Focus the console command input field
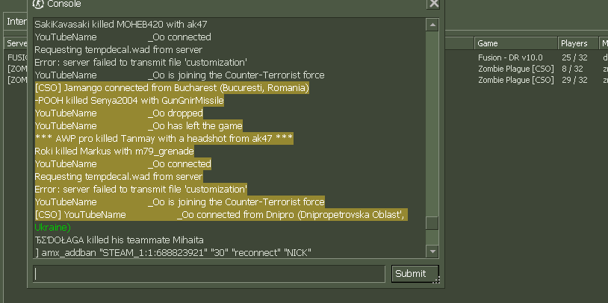 [x=211, y=274]
